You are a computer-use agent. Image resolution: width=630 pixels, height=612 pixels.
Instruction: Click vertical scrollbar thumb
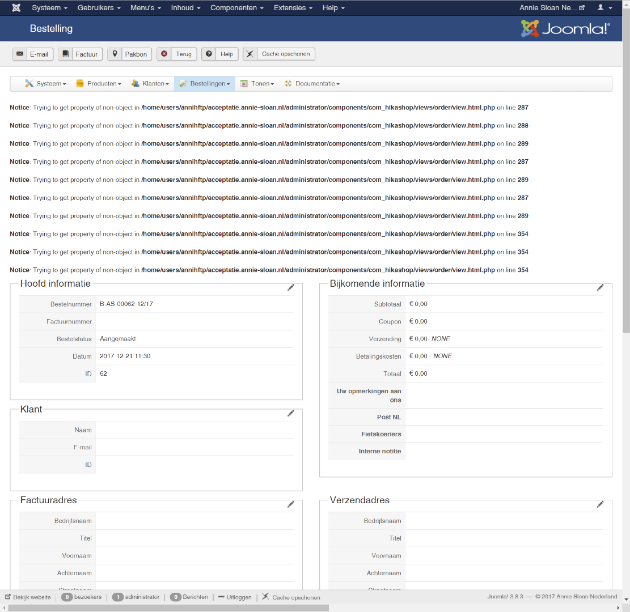click(x=627, y=169)
